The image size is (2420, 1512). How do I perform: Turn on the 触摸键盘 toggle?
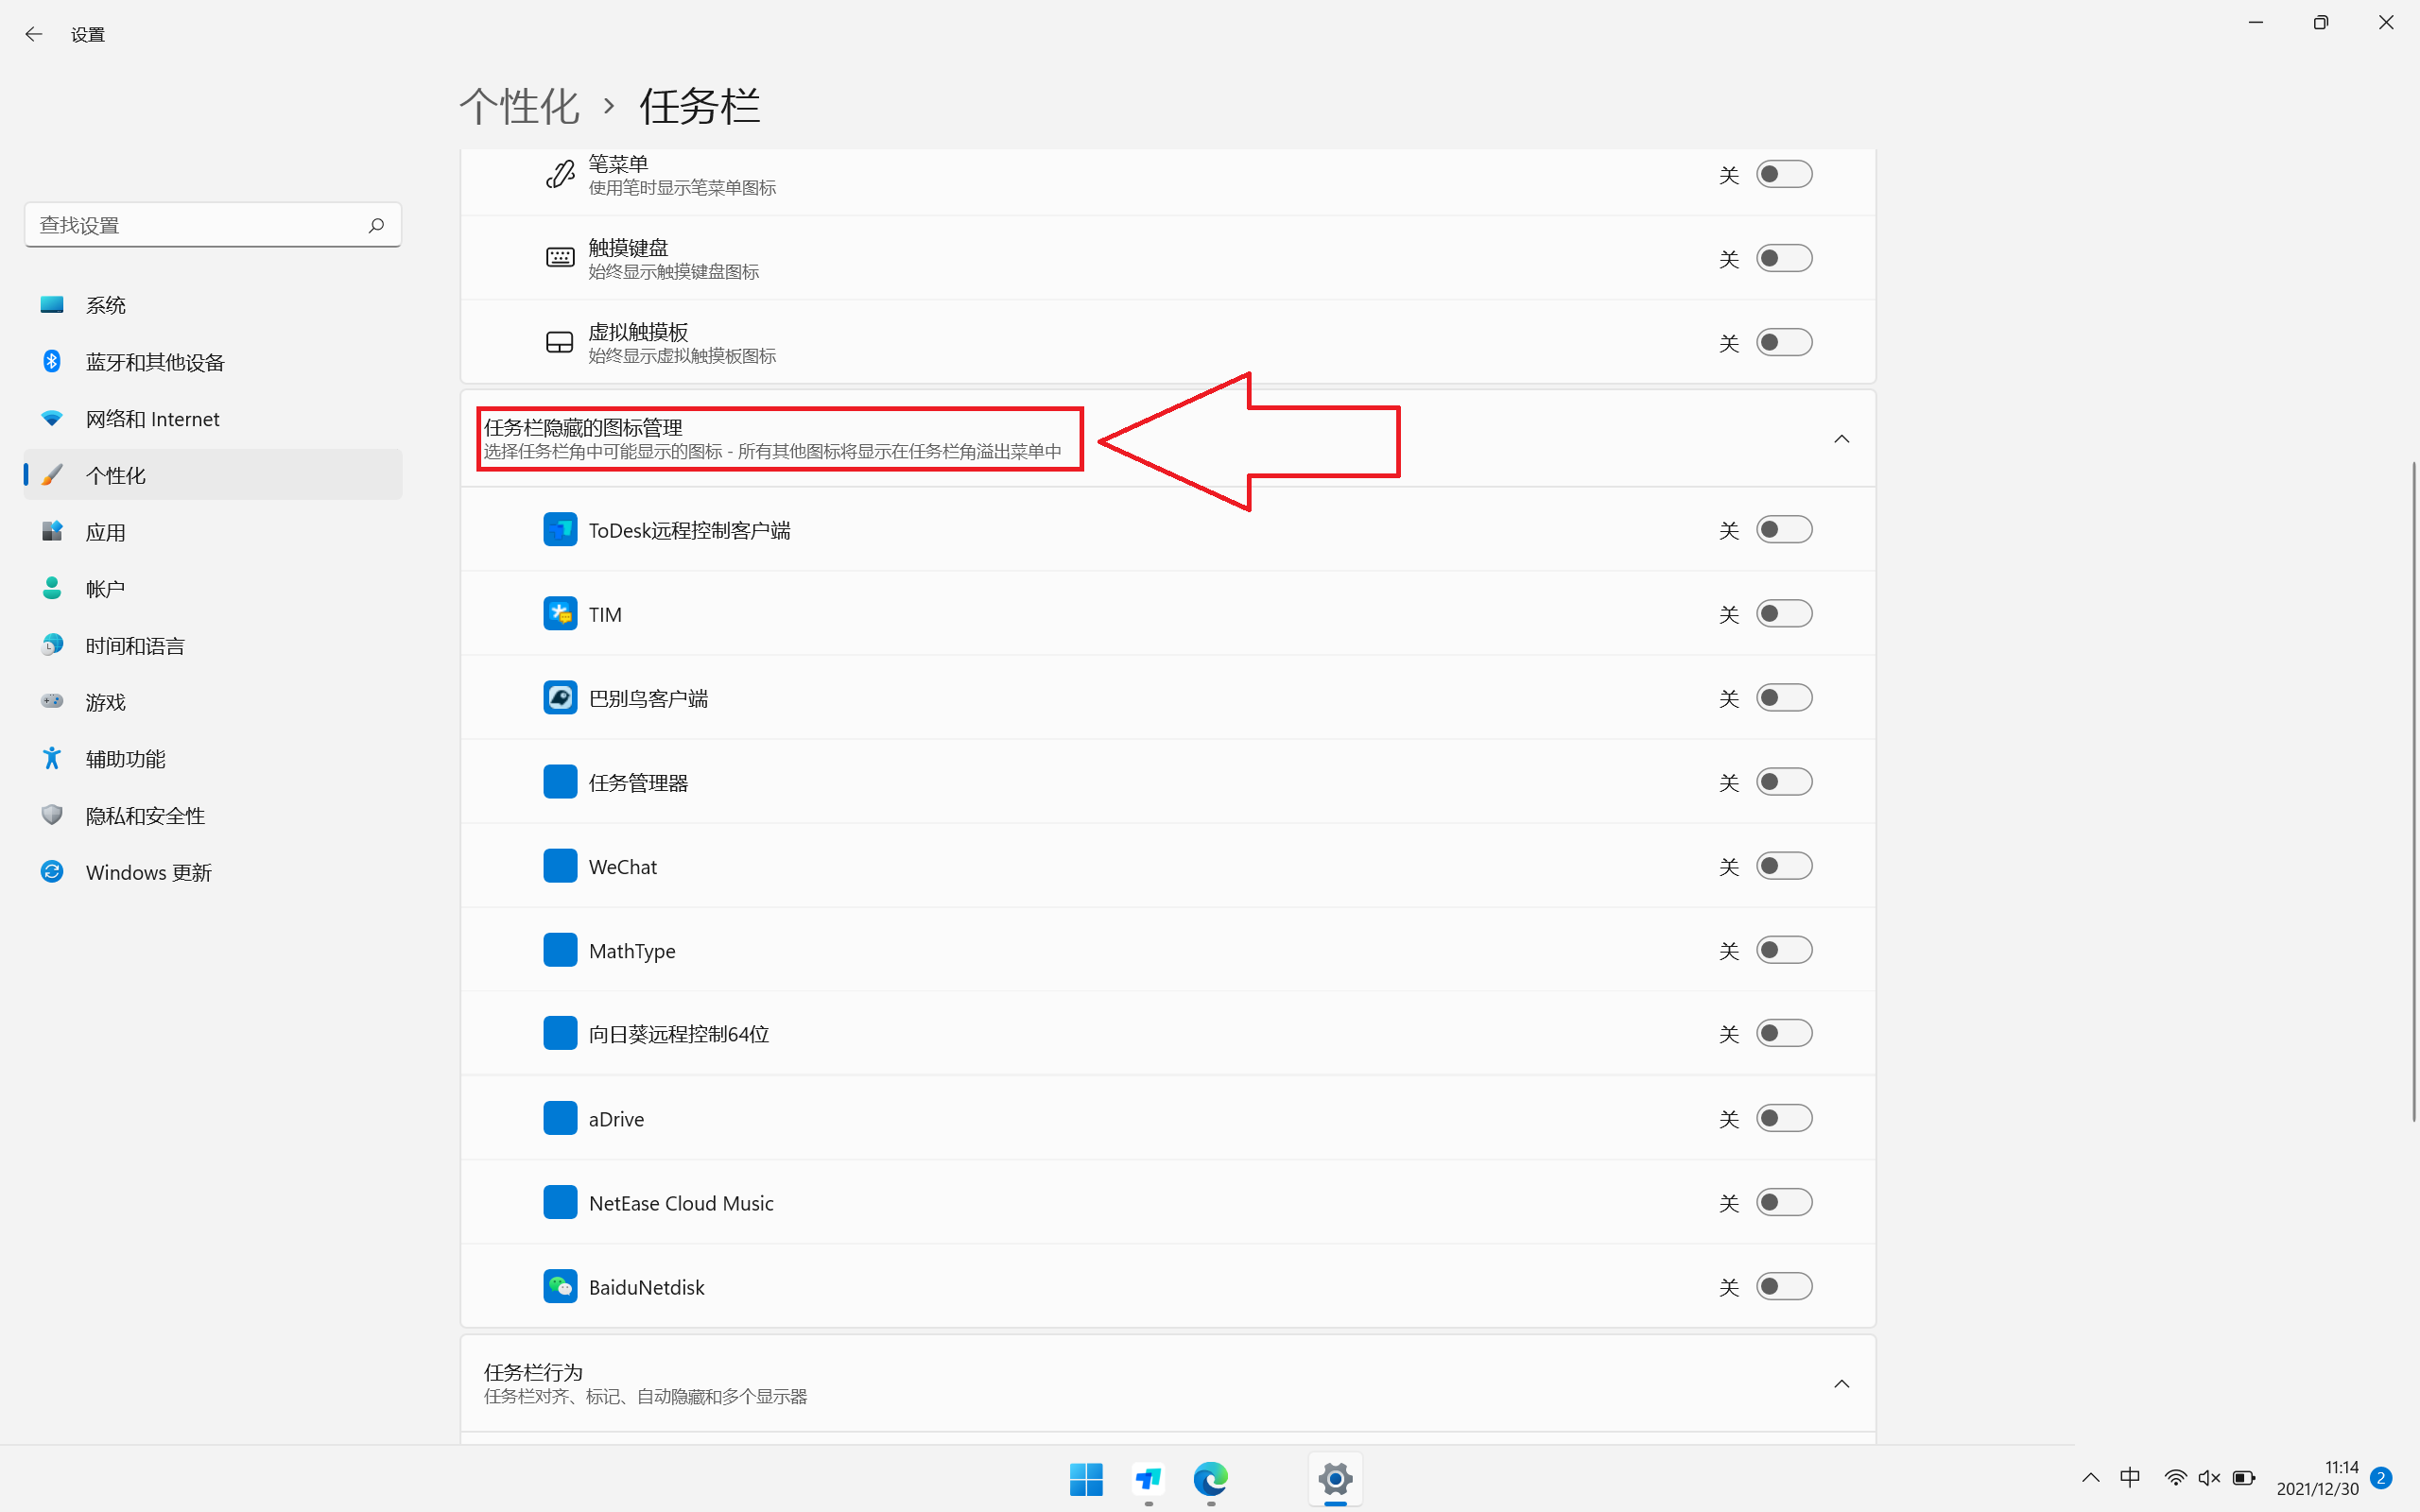pyautogui.click(x=1784, y=259)
